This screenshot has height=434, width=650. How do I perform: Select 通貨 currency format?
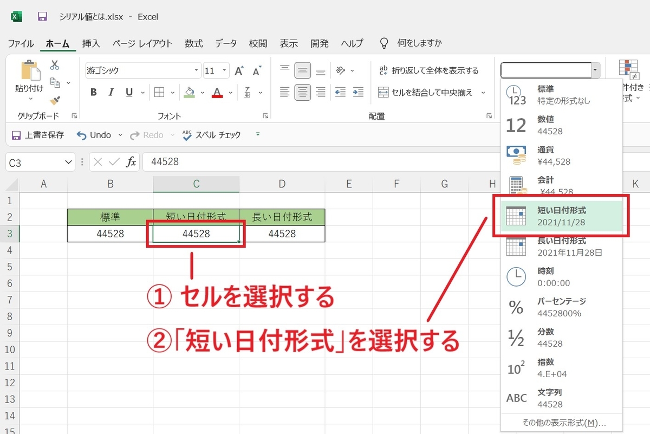(x=562, y=155)
